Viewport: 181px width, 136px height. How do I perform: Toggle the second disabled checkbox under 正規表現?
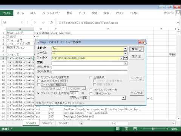95,84
